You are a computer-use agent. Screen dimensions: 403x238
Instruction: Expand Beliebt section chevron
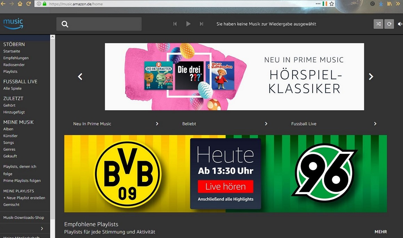[266, 124]
